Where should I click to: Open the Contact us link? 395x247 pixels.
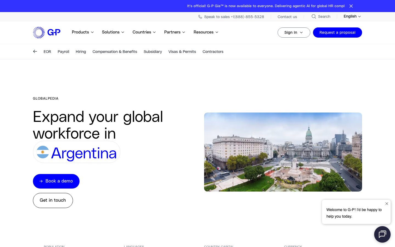tap(287, 17)
